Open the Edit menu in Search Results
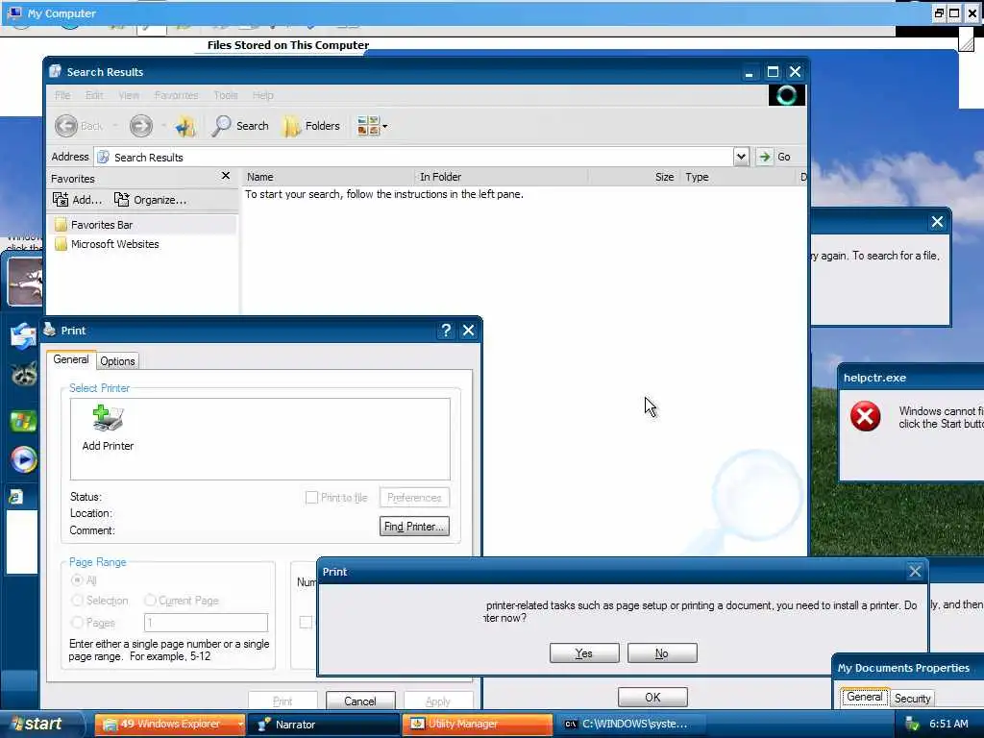This screenshot has width=984, height=738. click(x=94, y=95)
